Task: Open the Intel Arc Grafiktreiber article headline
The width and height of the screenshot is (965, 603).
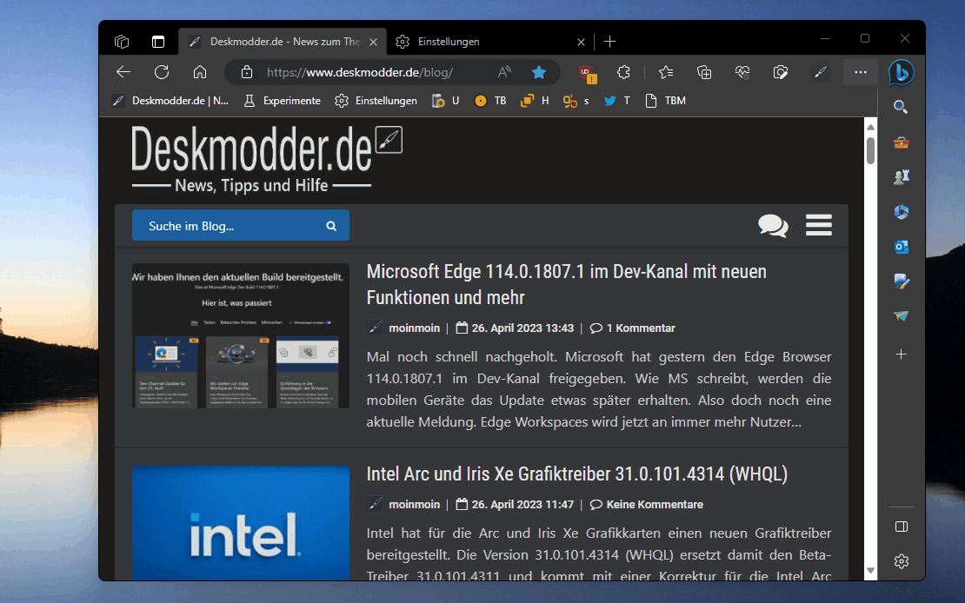Action: click(576, 474)
